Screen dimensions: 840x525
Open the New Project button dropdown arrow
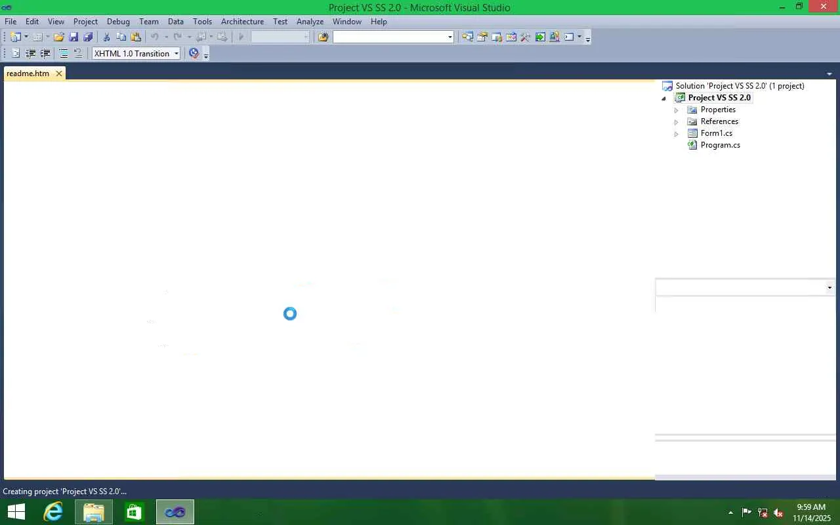26,37
